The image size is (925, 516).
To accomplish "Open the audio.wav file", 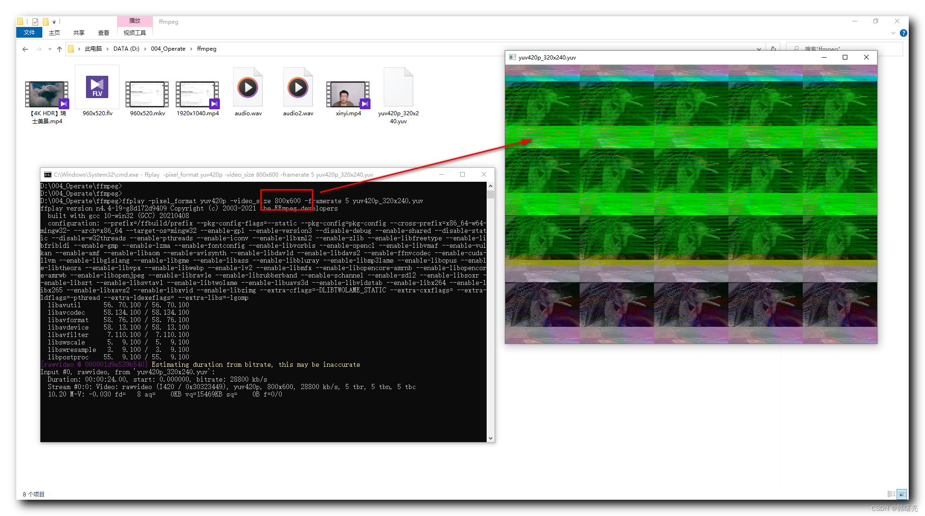I will tap(248, 87).
